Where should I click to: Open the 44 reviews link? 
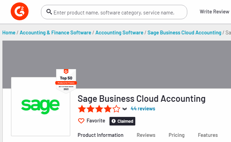[x=143, y=109]
